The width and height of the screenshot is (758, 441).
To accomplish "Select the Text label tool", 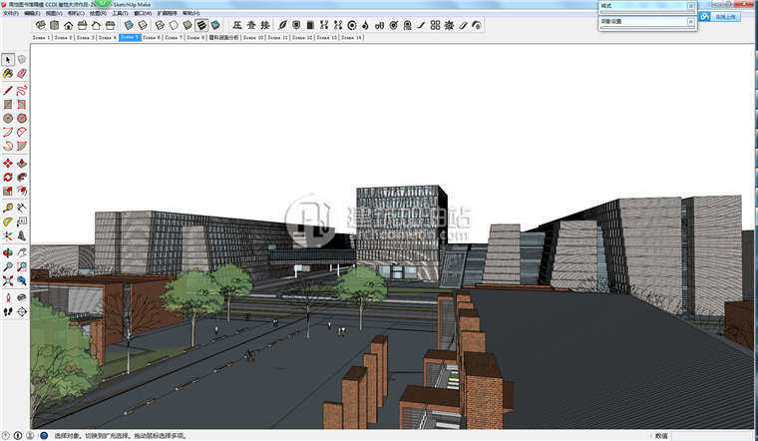I will [22, 221].
